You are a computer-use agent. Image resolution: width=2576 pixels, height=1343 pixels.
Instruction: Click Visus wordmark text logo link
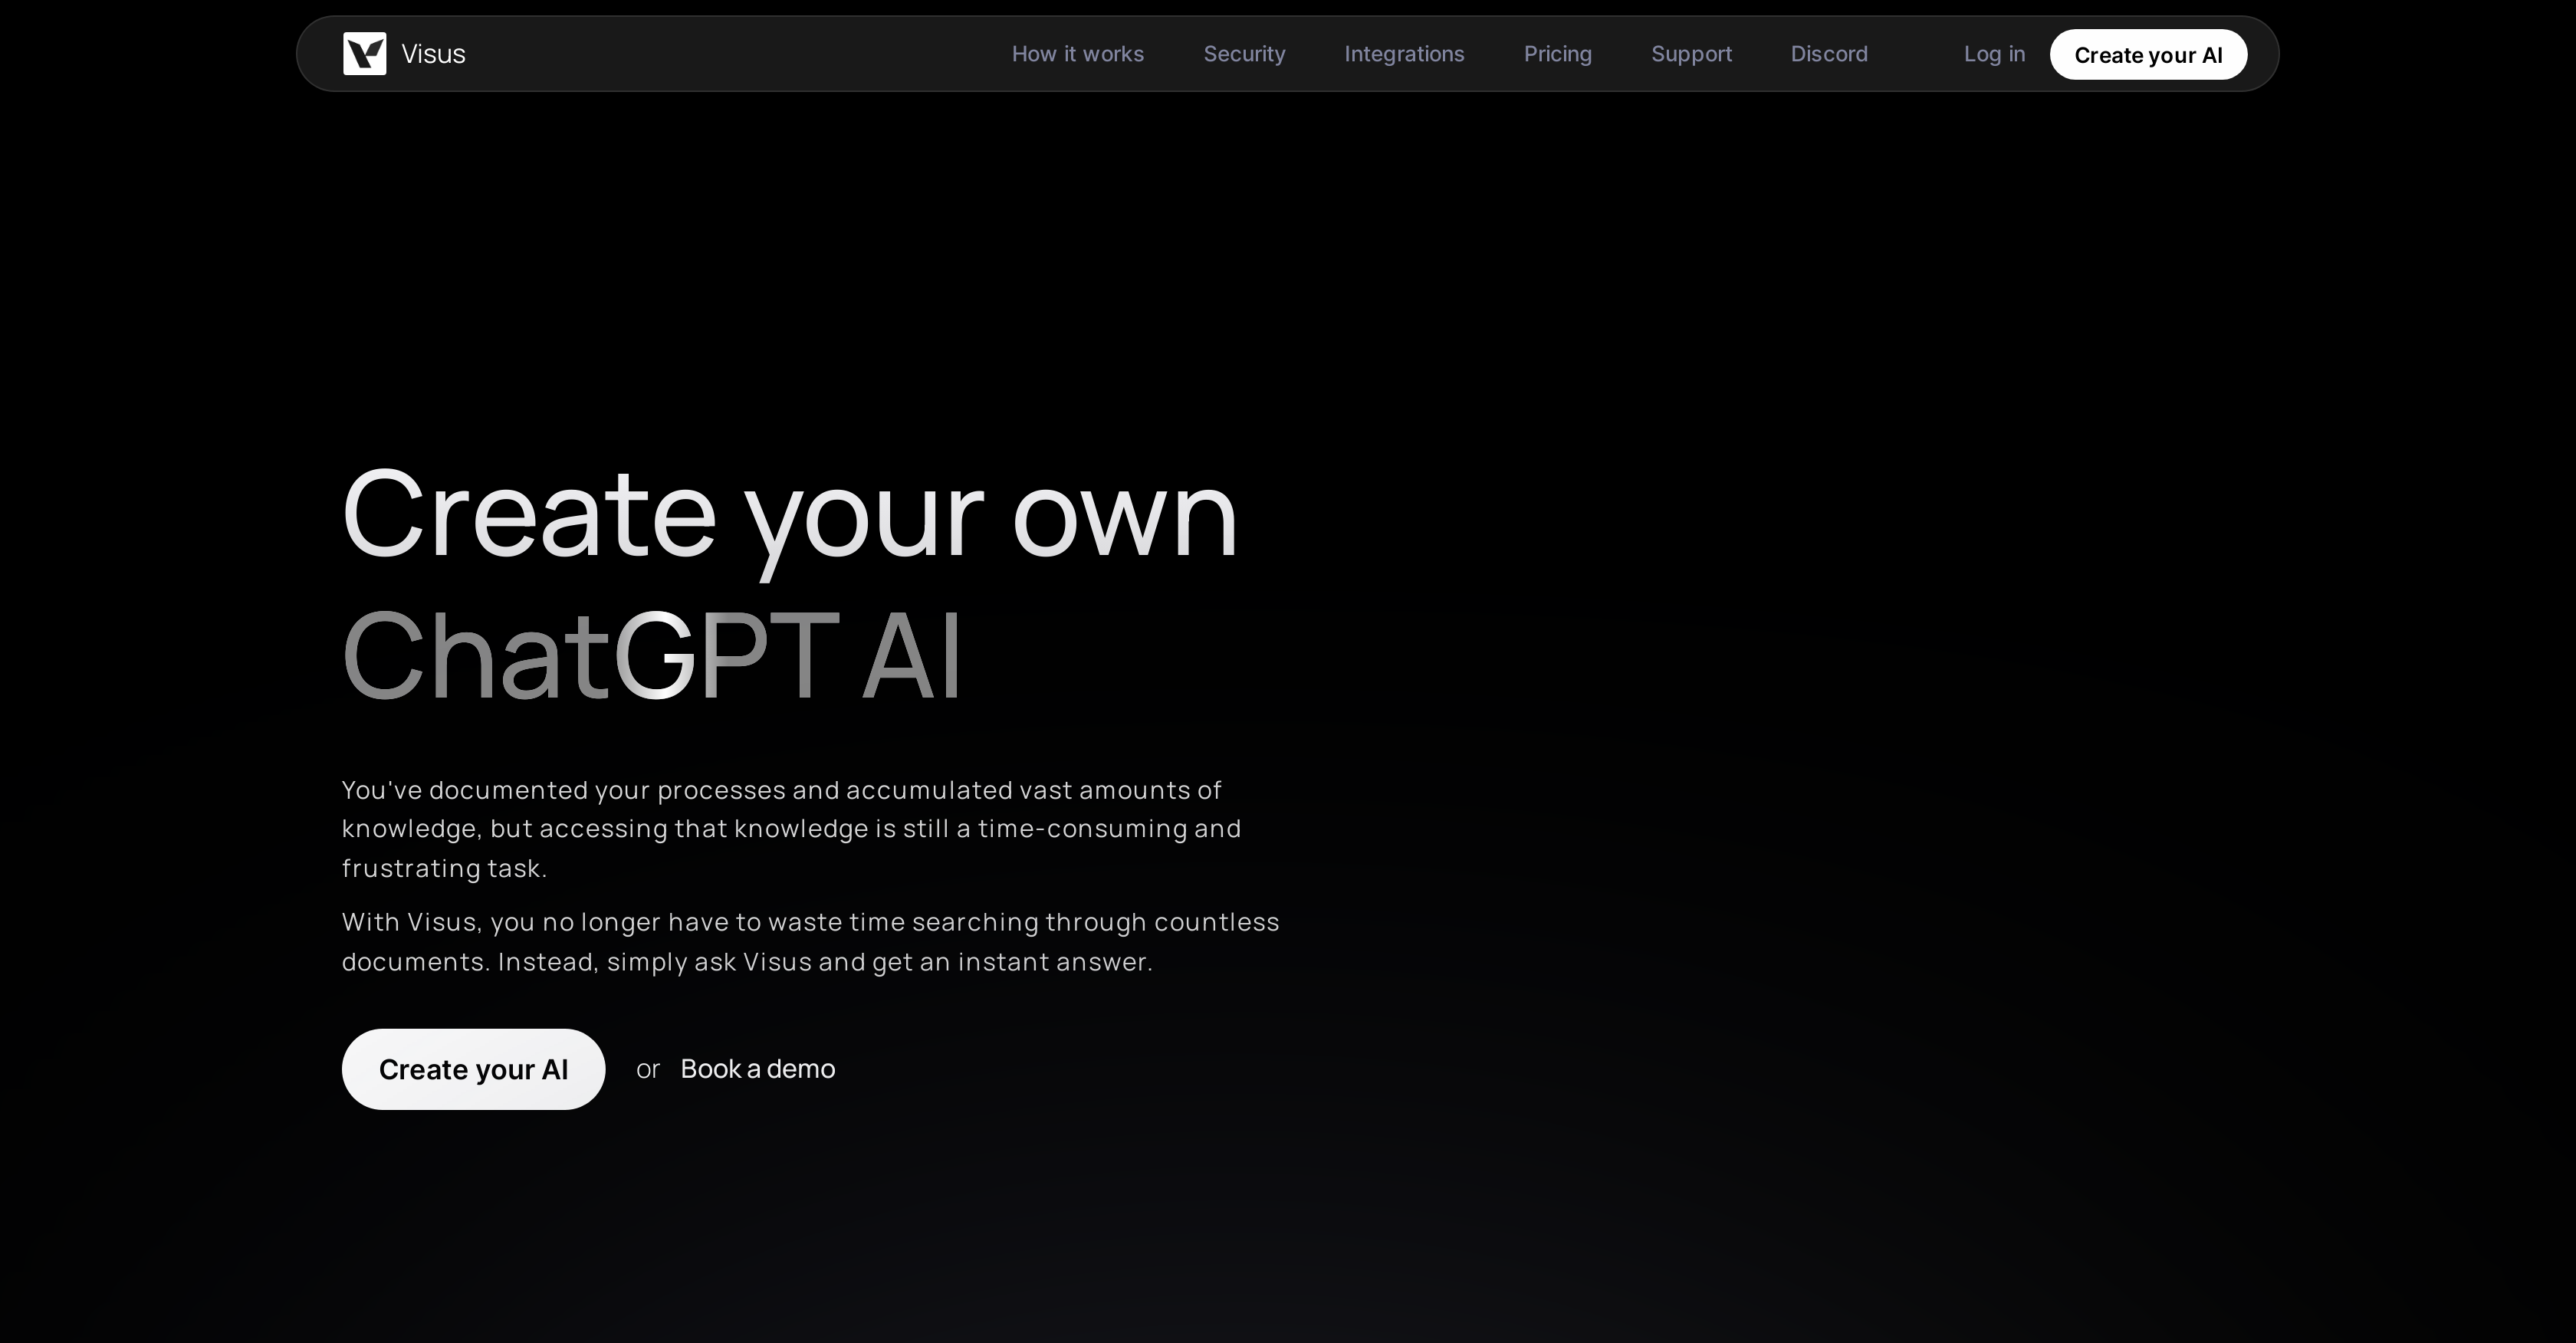tap(432, 53)
